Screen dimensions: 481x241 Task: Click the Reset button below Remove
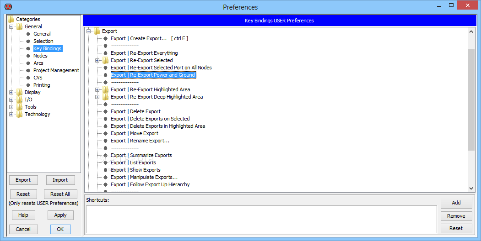click(456, 228)
